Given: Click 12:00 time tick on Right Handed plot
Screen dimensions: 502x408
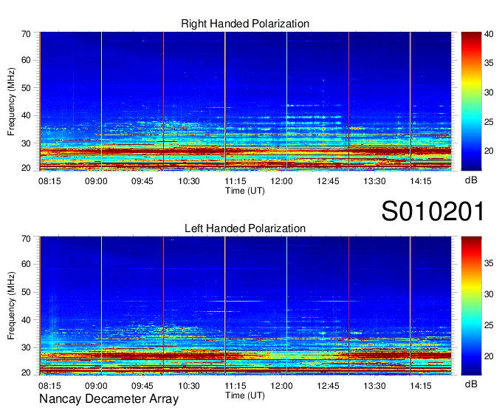Looking at the screenshot, I should coord(281,181).
